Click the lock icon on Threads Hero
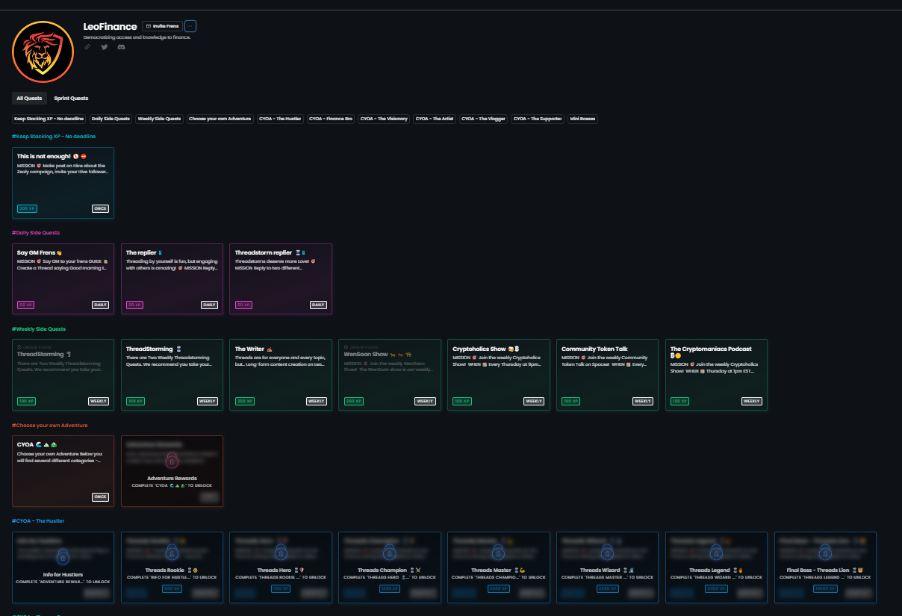The width and height of the screenshot is (902, 616). [x=281, y=553]
